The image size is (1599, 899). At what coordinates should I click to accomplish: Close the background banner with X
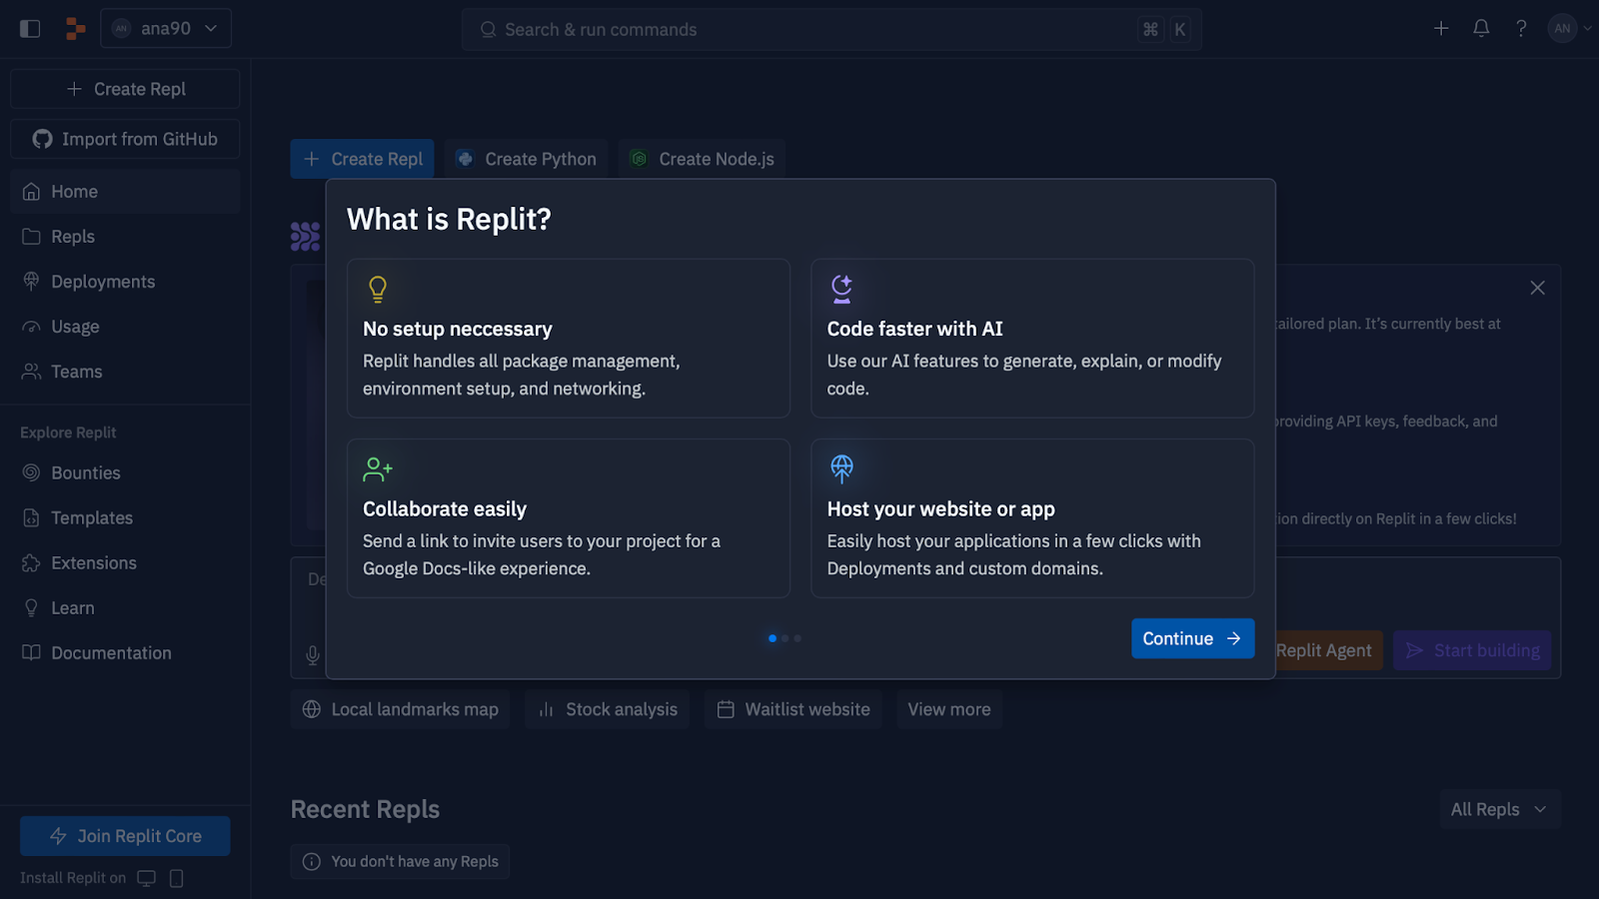coord(1538,288)
